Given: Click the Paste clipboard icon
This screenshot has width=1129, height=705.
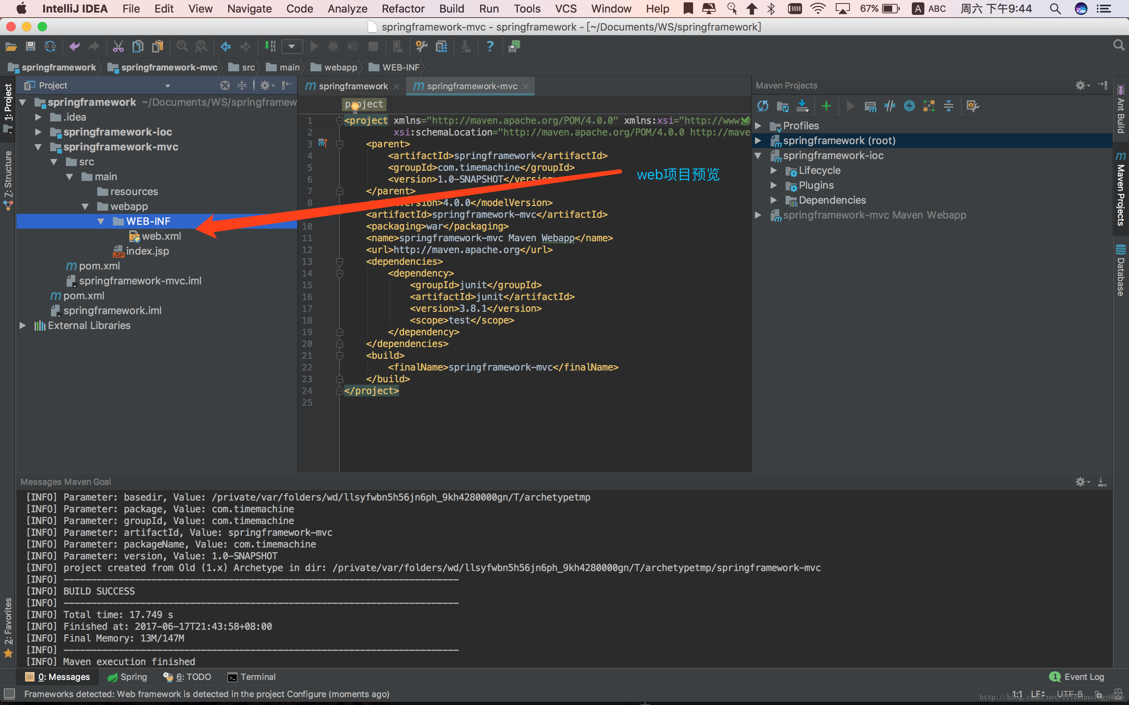Looking at the screenshot, I should tap(158, 46).
